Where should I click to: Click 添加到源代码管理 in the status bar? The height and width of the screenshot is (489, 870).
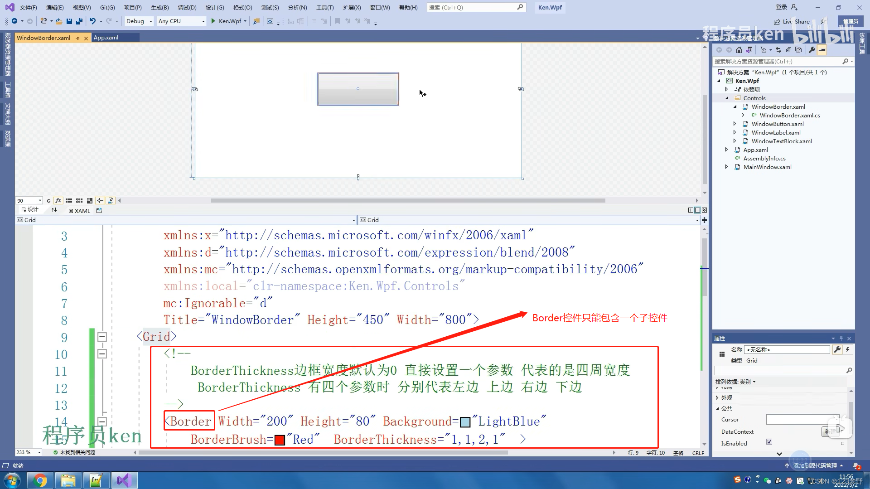pos(815,466)
